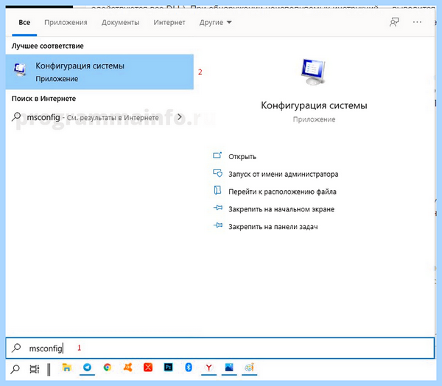Click the msconfig web search result

point(99,117)
